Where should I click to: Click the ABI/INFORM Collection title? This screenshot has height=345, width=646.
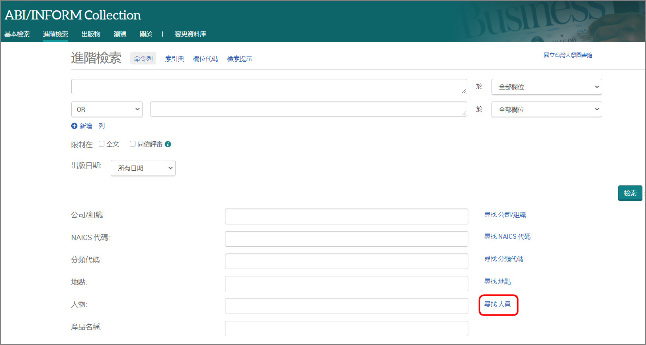[x=73, y=15]
